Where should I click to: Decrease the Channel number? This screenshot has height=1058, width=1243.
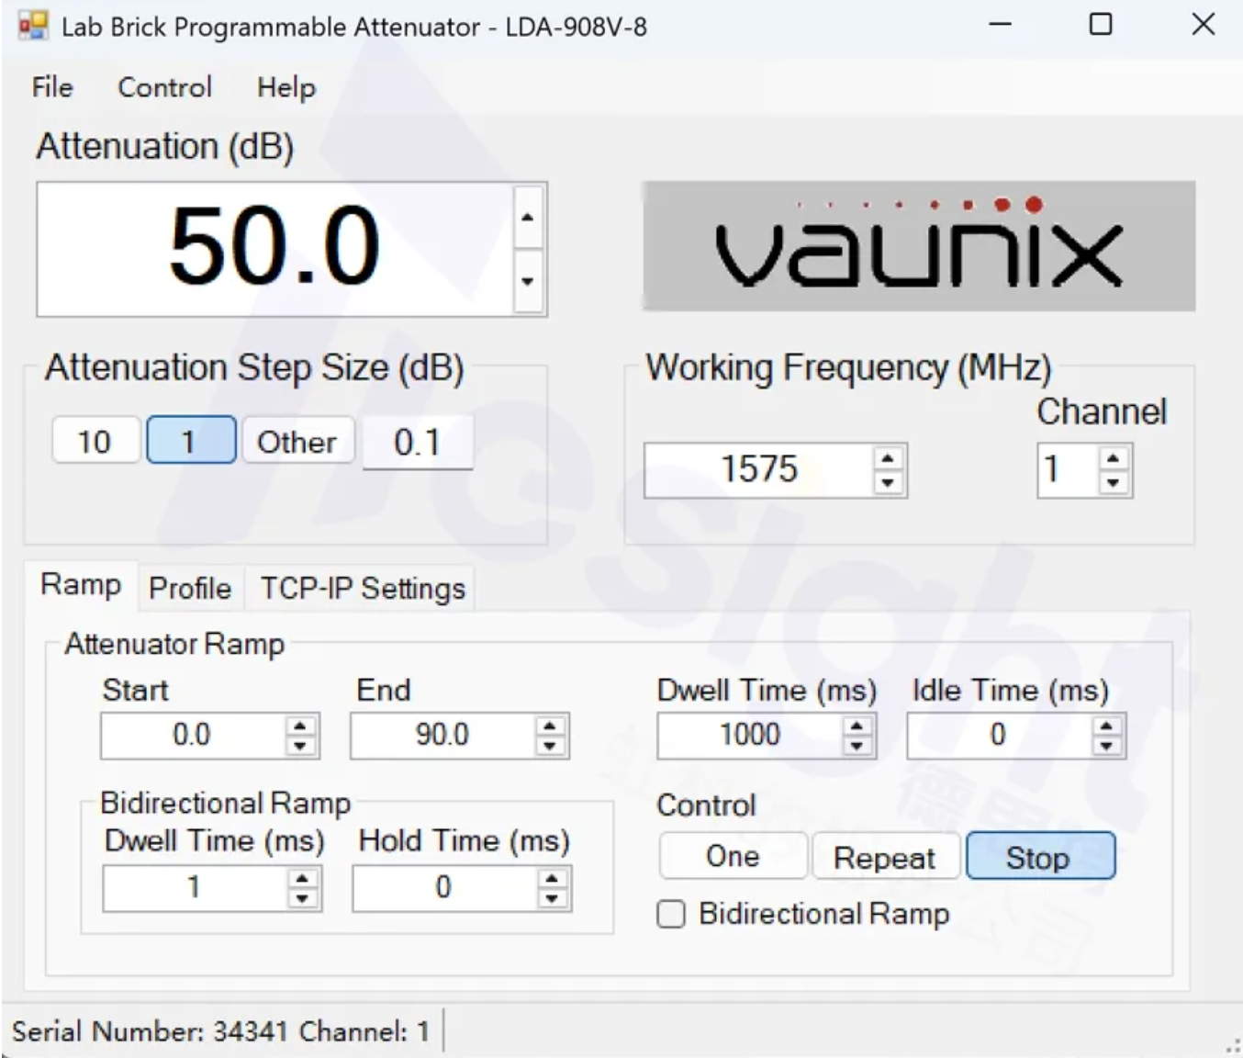(x=1114, y=481)
